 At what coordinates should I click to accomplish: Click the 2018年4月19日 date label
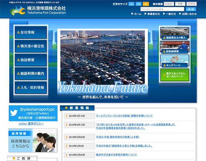[80, 116]
